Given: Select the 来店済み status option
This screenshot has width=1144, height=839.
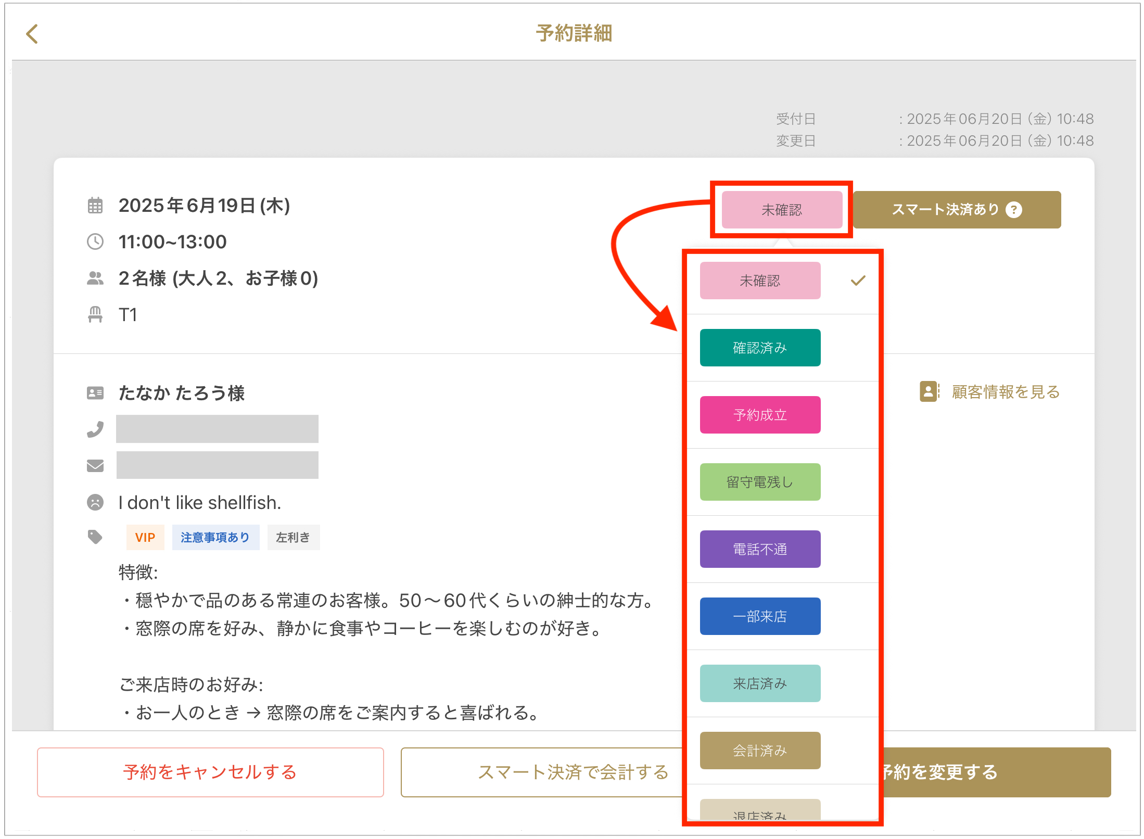Looking at the screenshot, I should coord(760,683).
